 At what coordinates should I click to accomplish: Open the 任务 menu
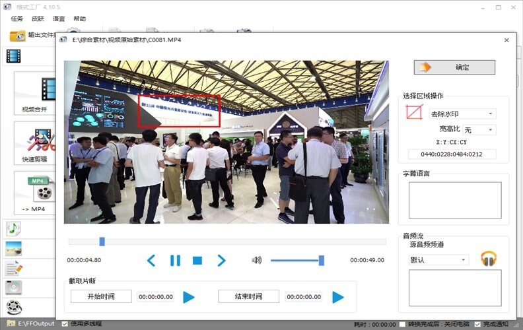pyautogui.click(x=17, y=19)
